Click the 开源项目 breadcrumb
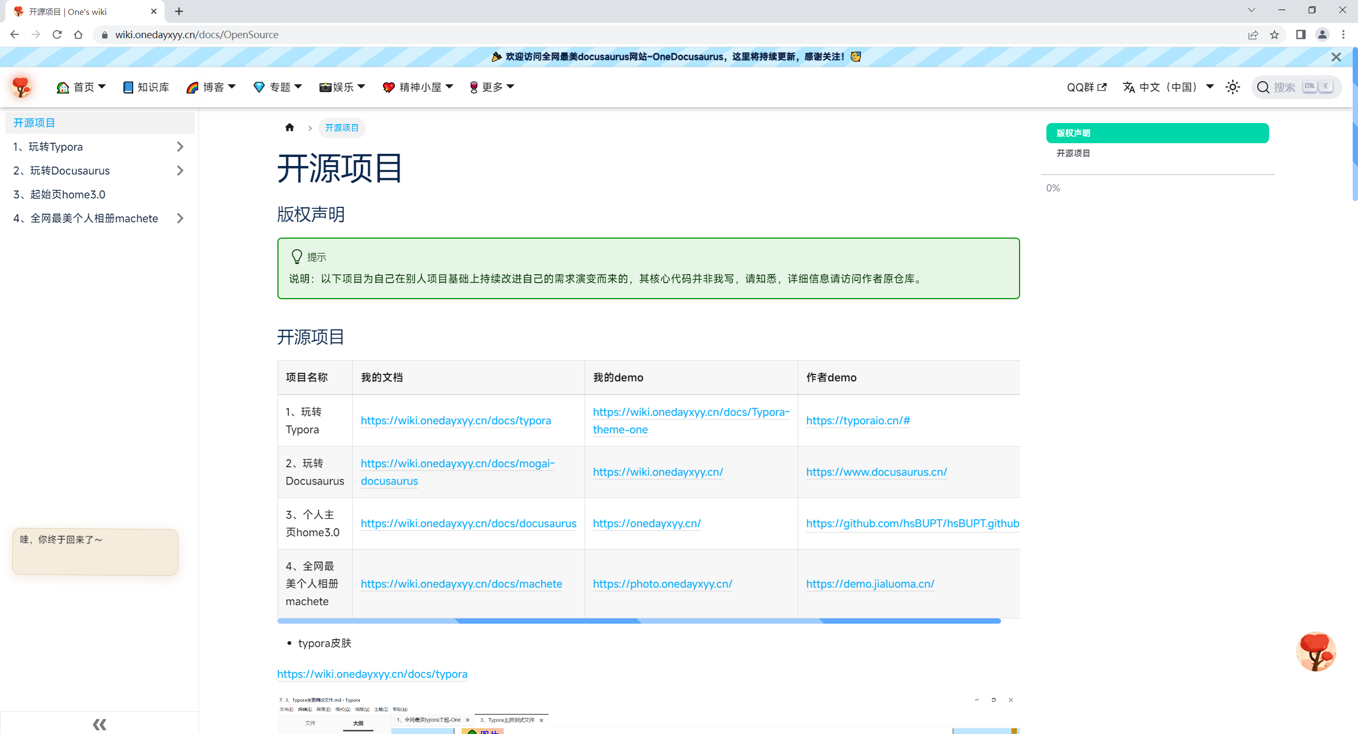Viewport: 1358px width, 734px height. tap(342, 128)
